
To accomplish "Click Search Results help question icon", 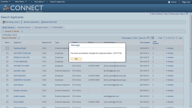I will 19,38.
